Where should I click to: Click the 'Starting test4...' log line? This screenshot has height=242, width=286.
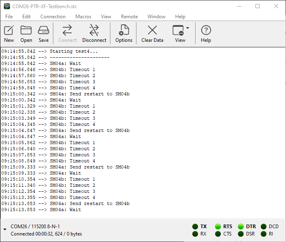point(73,52)
